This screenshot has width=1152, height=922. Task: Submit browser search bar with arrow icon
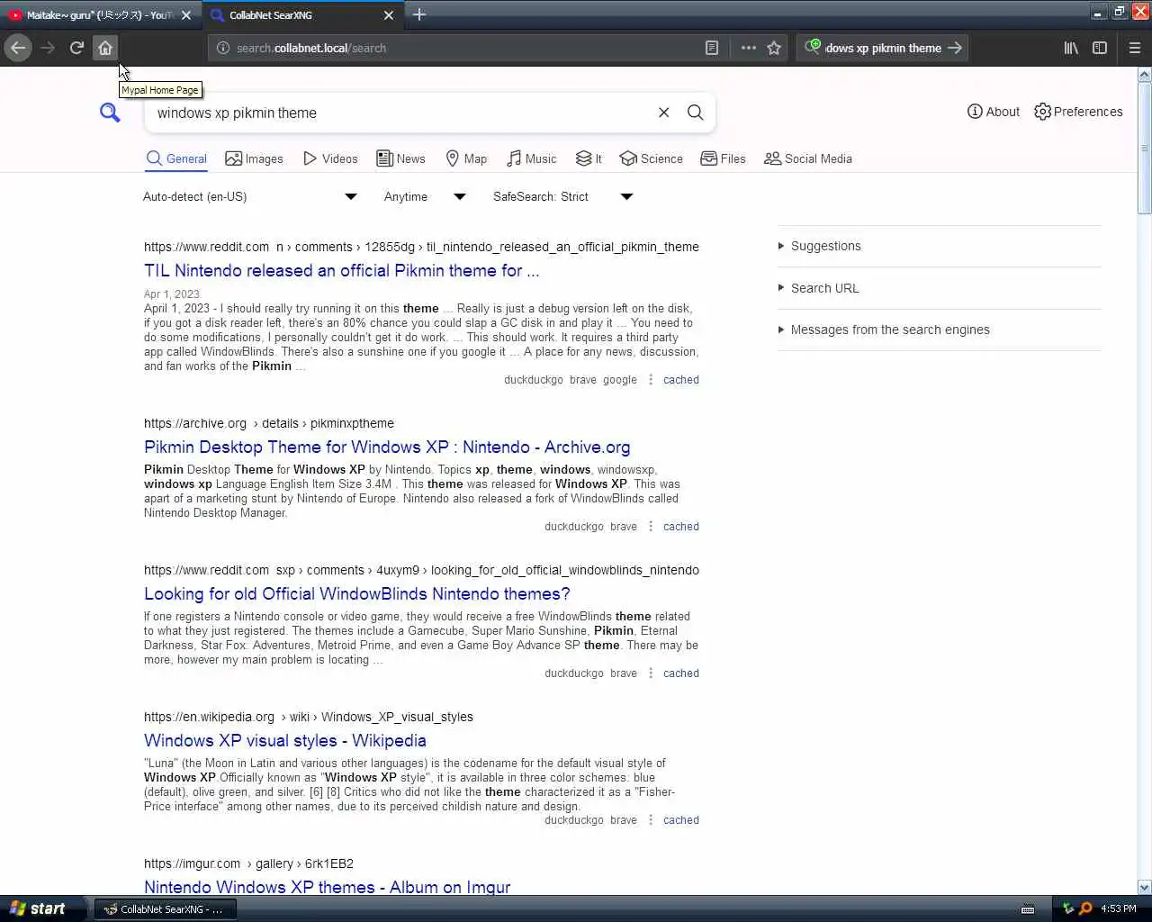[955, 48]
